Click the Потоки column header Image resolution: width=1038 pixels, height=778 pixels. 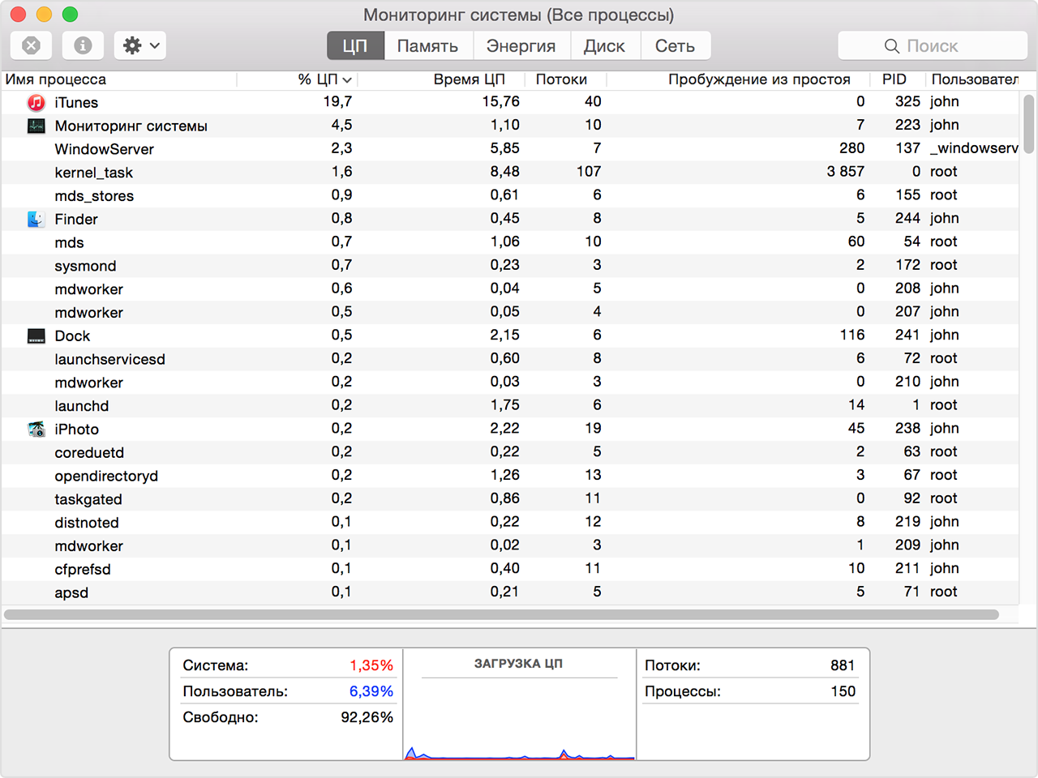click(x=561, y=79)
